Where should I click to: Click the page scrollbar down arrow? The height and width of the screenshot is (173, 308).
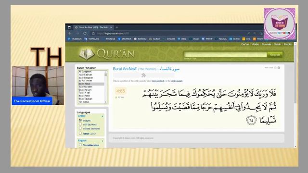(295, 146)
